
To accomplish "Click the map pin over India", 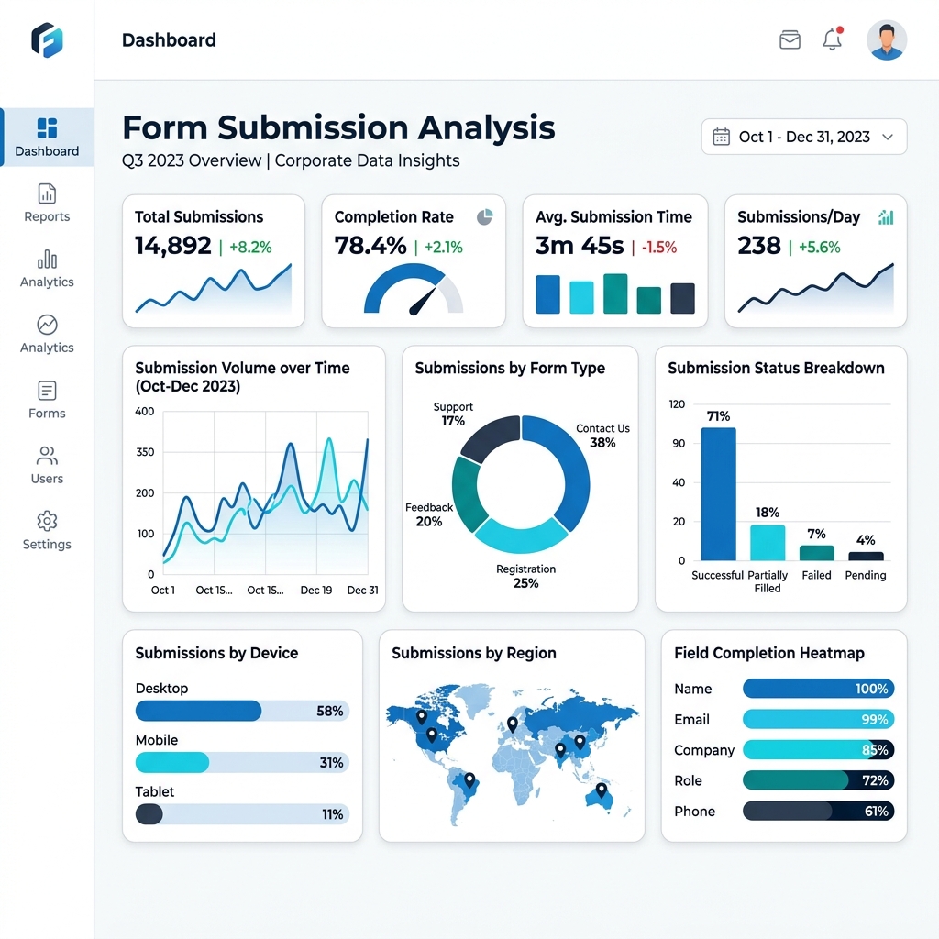I will [x=560, y=750].
